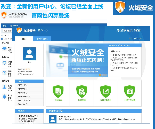Click the first item in the left sidebar menu
Screen dimensions: 155x129
[29, 85]
